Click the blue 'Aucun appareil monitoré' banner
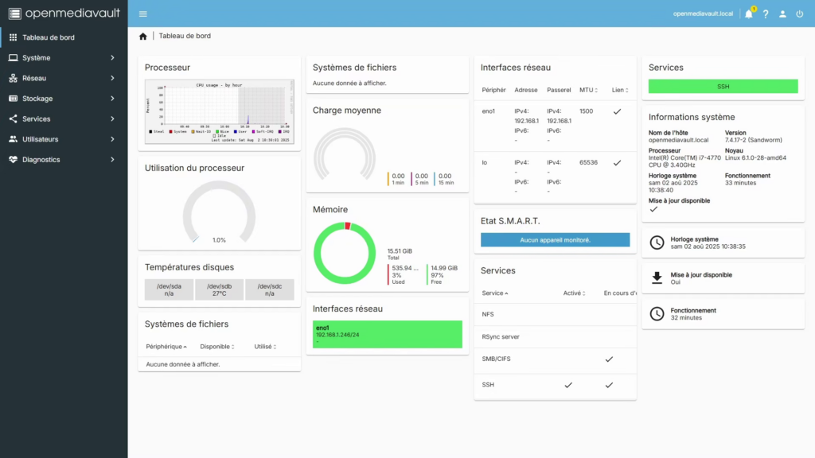Screen dimensions: 815x458 555,239
